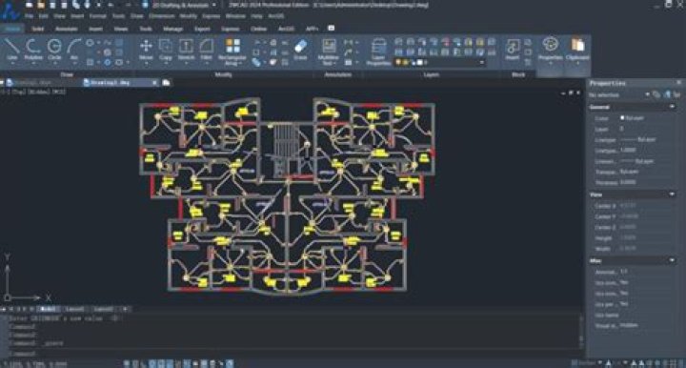Activate the Copy tool in Modify panel
Screen dimensions: 686x368
(166, 50)
